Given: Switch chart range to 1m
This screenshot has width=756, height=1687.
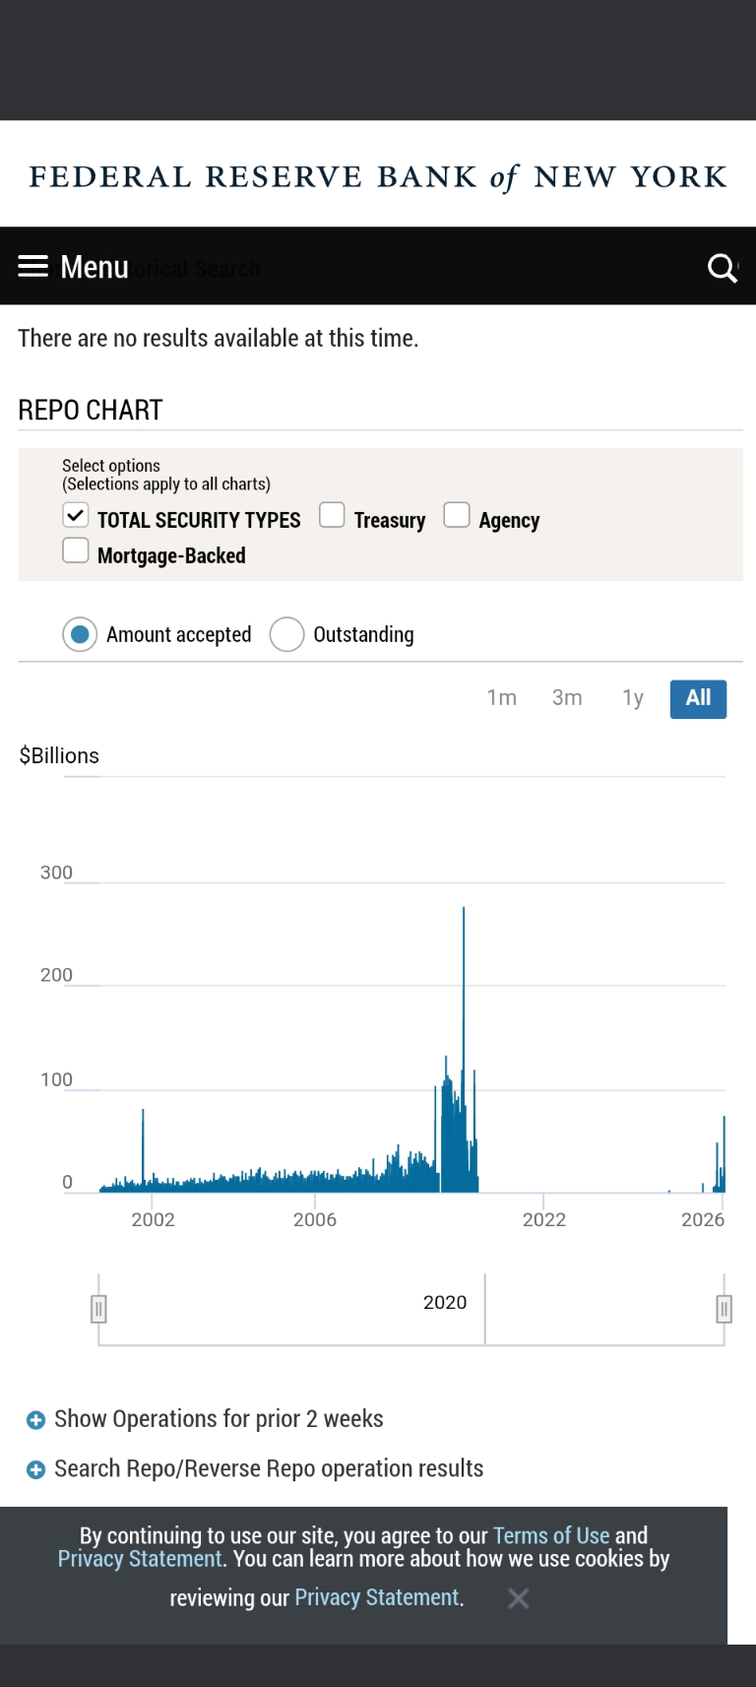Looking at the screenshot, I should point(501,698).
